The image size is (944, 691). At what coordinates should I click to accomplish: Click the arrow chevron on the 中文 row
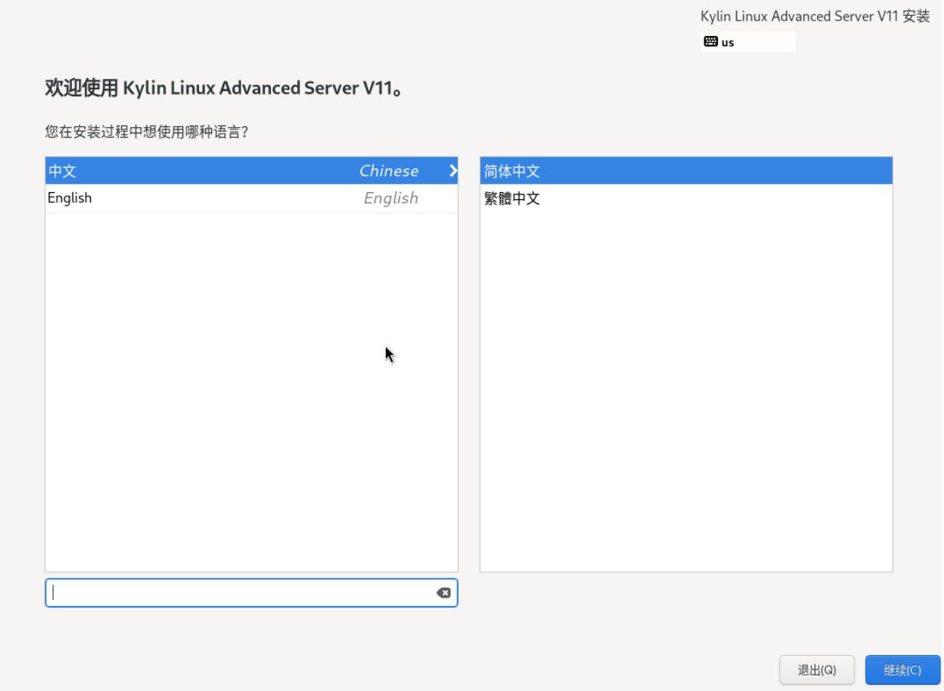pos(452,171)
